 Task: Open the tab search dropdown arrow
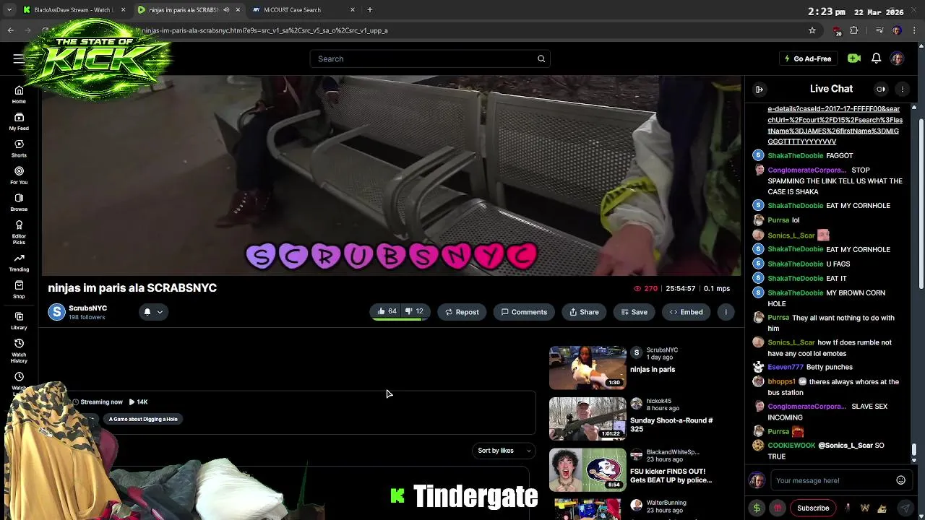coord(9,10)
